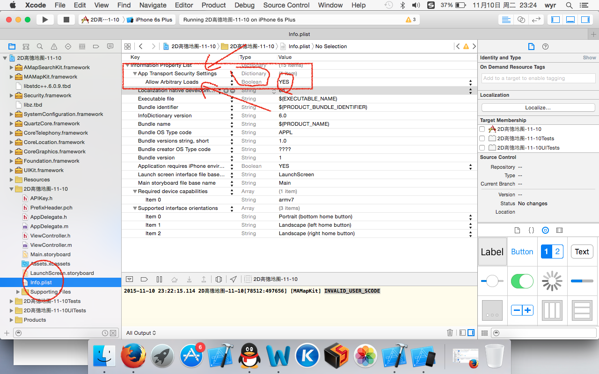This screenshot has width=599, height=374.
Task: Expand the AMapSearchKit.framework group
Action: click(x=12, y=67)
